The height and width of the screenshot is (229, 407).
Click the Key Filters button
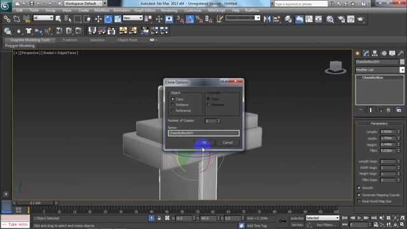326,225
